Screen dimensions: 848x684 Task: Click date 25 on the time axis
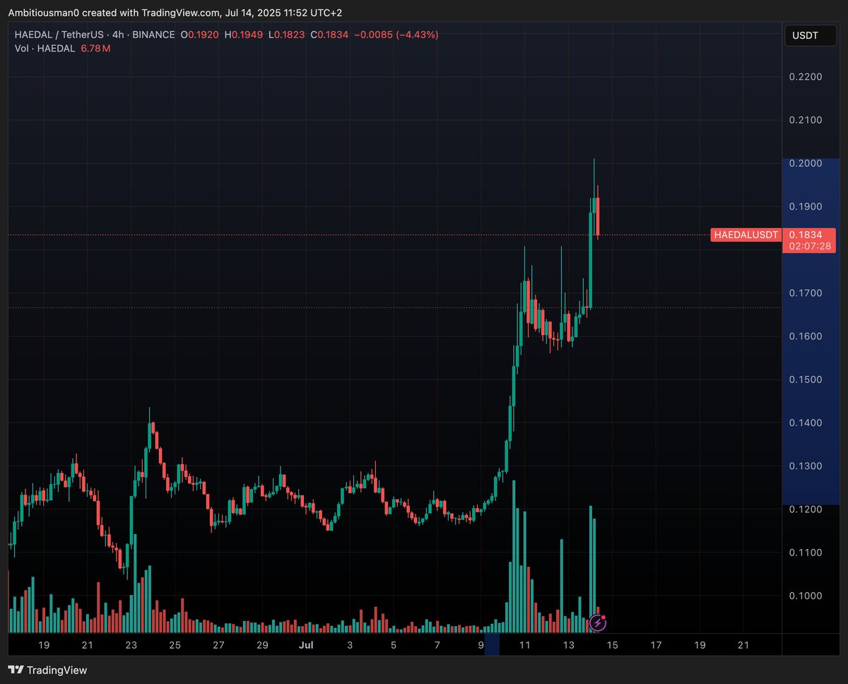coord(175,645)
